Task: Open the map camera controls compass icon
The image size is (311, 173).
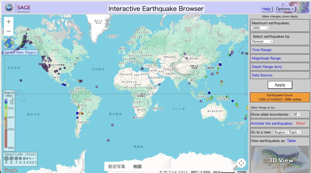Action: (241, 163)
